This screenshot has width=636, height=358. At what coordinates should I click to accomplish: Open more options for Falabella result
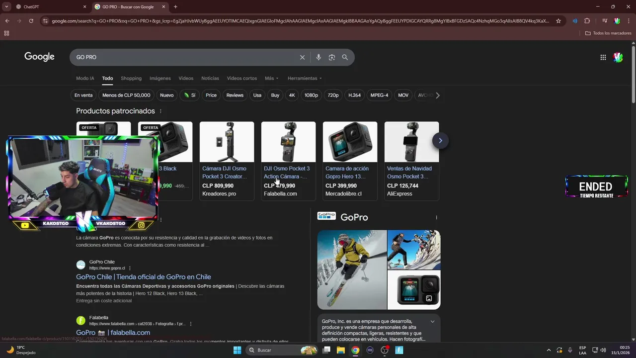tap(190, 324)
